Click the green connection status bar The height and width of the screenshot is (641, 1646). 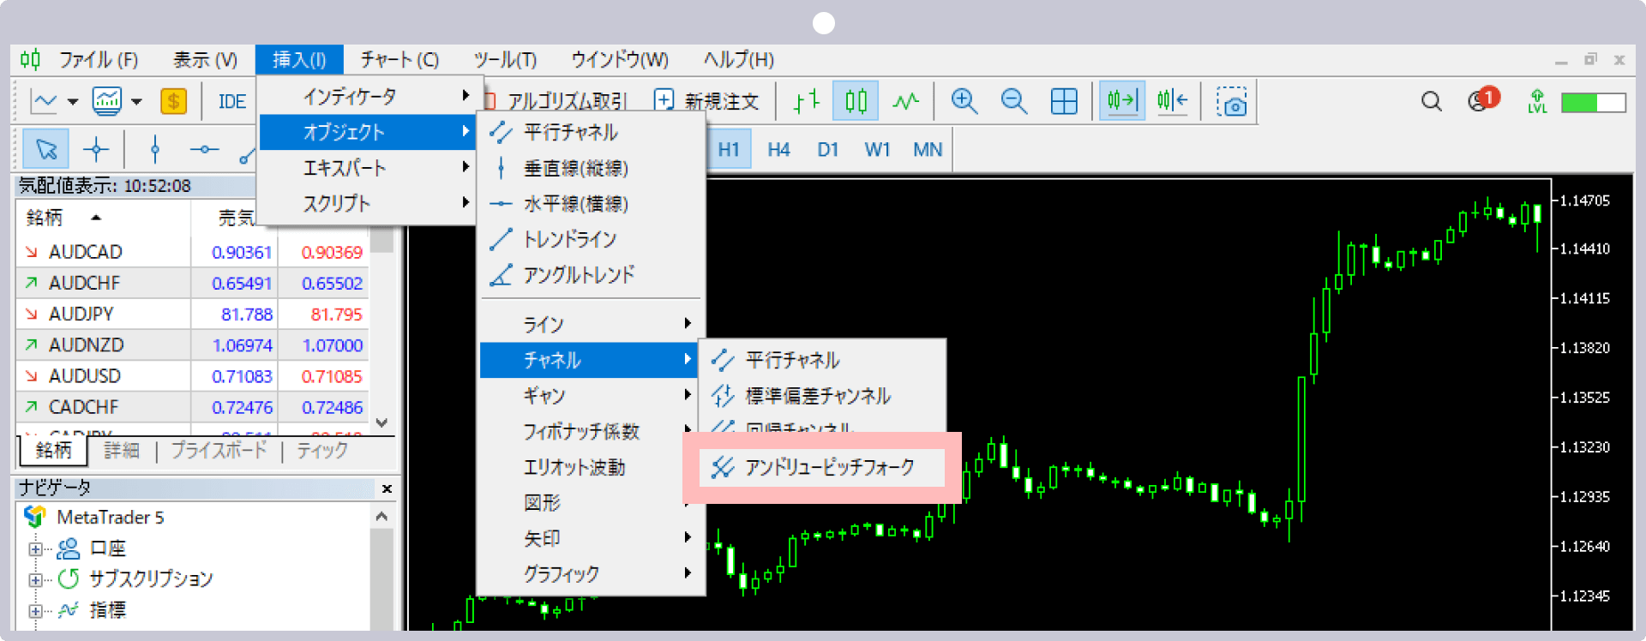1594,102
